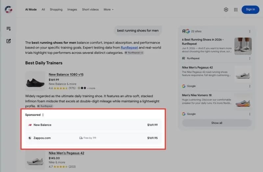Click the Show all button
This screenshot has height=172, width=263.
[x=217, y=123]
